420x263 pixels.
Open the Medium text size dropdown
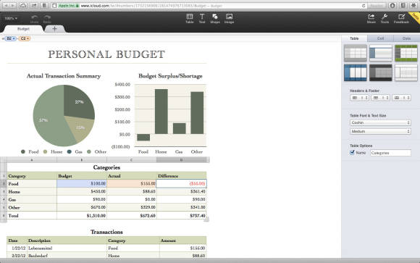[x=380, y=131]
